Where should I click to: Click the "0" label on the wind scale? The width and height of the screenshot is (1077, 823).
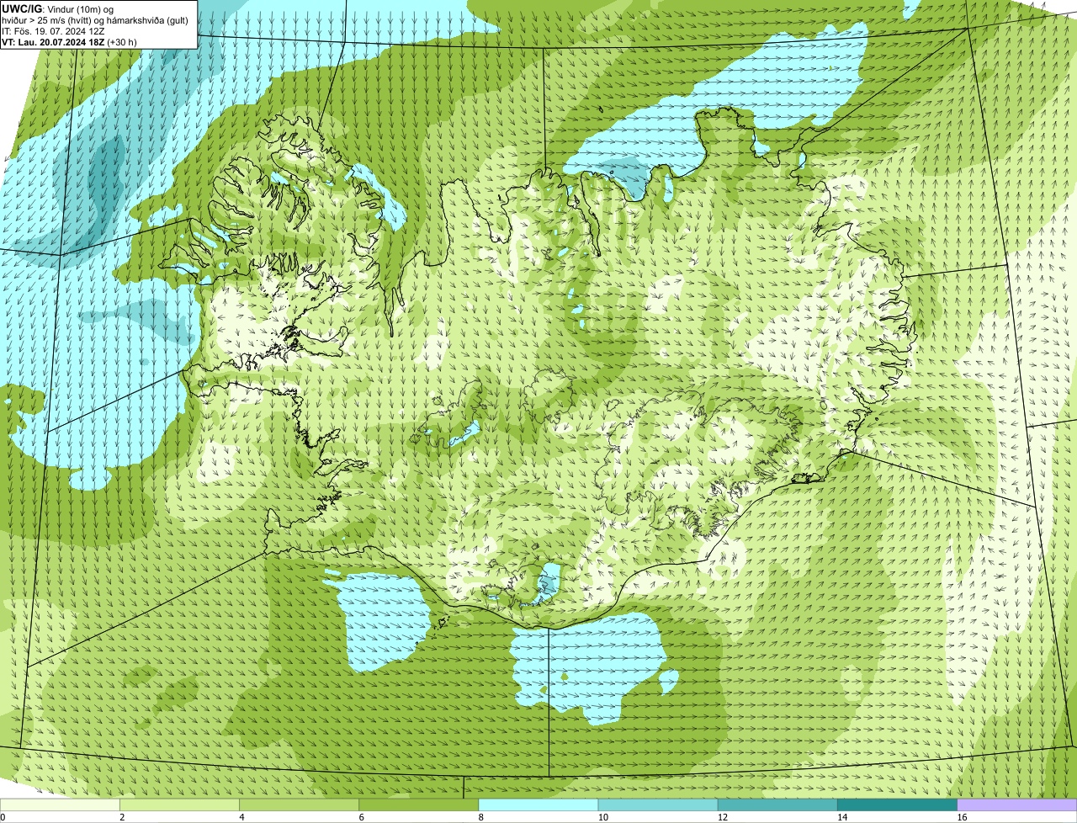coord(3,817)
